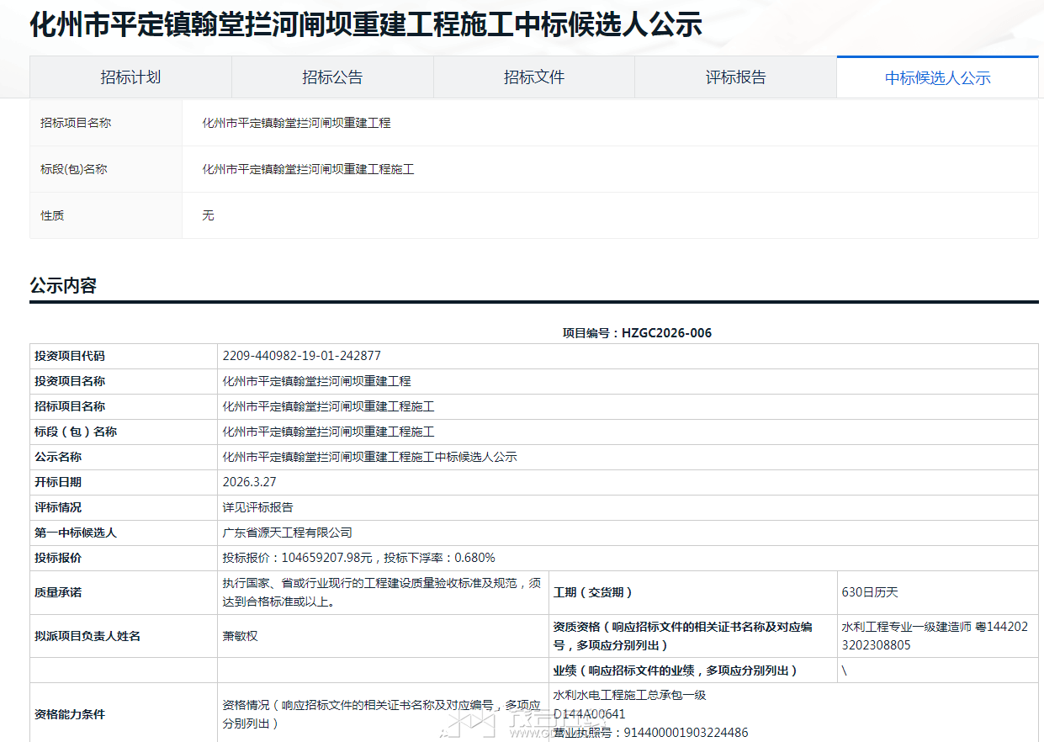The image size is (1044, 742).
Task: Click the 630日历天 construction period value
Action: click(x=870, y=592)
